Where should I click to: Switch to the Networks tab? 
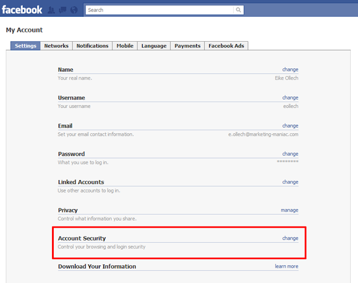56,46
